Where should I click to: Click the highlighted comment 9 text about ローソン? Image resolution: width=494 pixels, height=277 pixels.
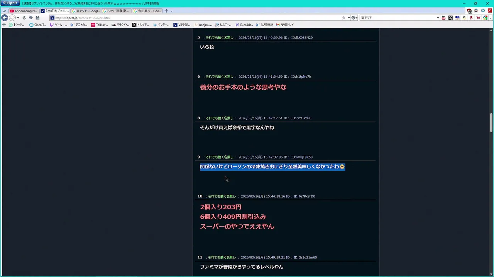(272, 167)
